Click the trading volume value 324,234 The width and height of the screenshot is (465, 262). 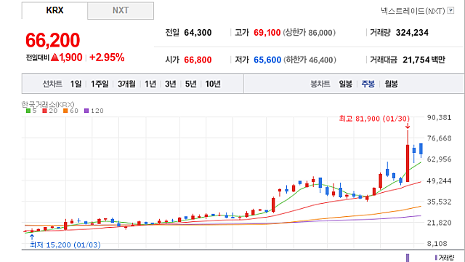412,33
